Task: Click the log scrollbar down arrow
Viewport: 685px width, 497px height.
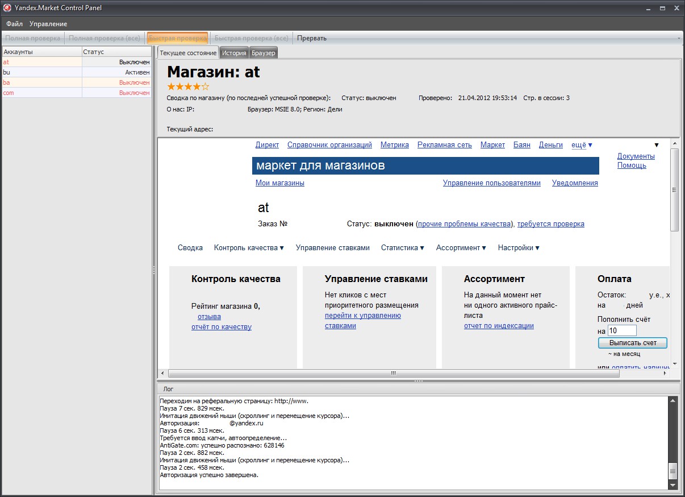Action: tap(673, 484)
